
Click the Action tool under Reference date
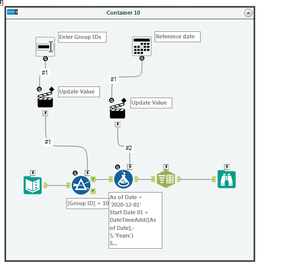118,111
